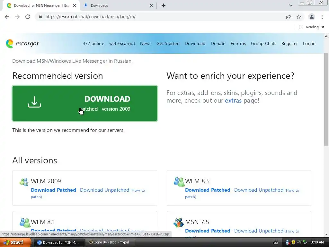The width and height of the screenshot is (329, 247).
Task: Click Register in the navigation bar
Action: [x=289, y=43]
